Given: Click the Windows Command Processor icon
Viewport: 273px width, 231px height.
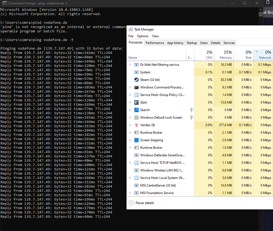Looking at the screenshot, I should (137, 87).
